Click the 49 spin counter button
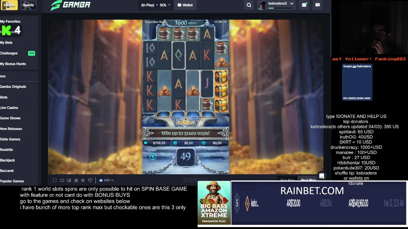 point(186,156)
